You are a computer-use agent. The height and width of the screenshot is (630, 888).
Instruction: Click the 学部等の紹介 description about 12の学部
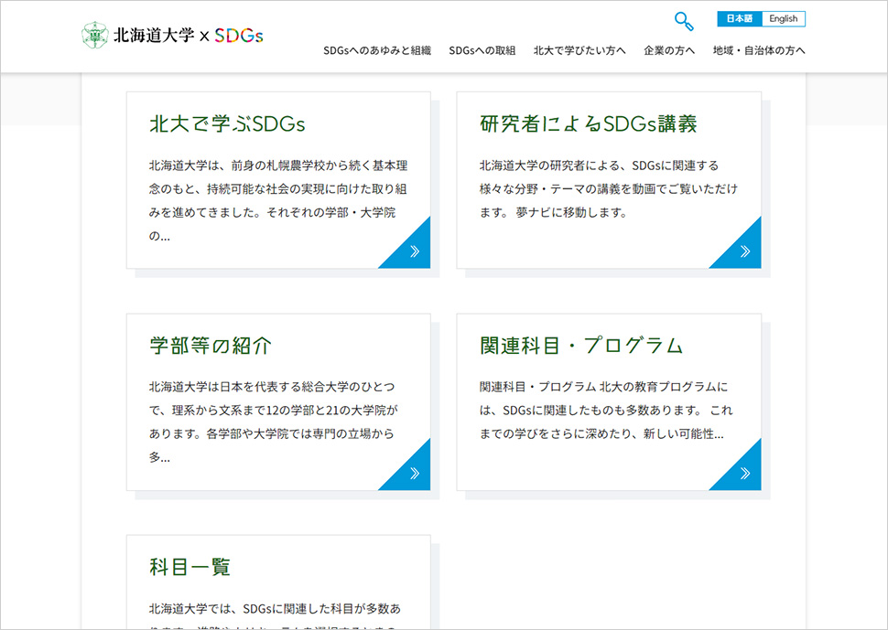point(274,422)
